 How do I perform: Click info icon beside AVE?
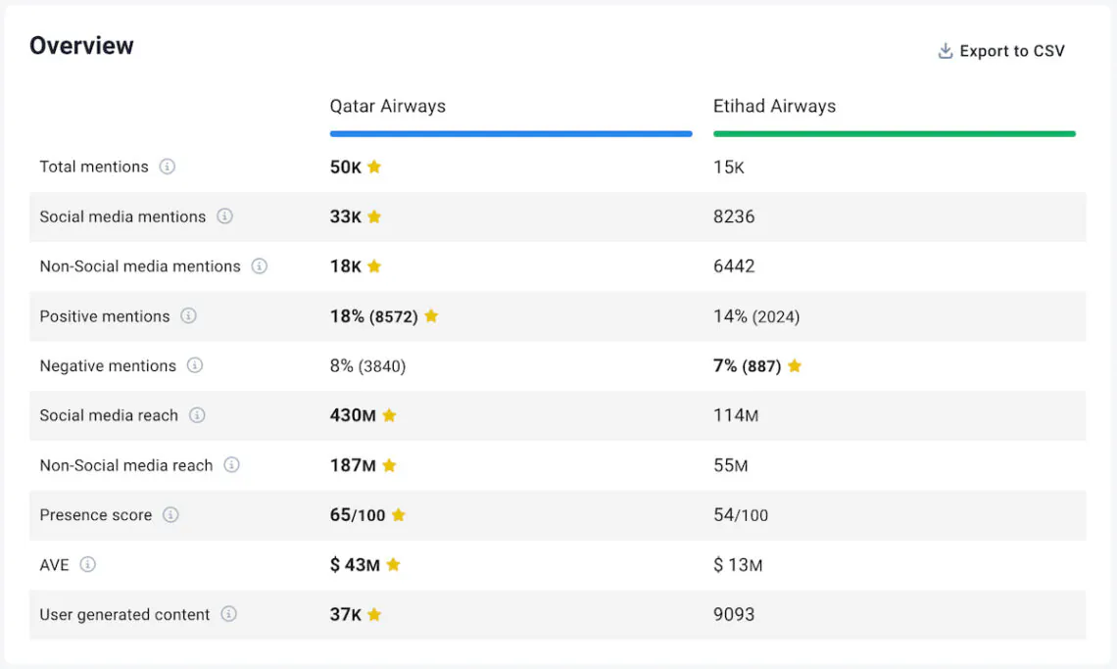point(87,564)
